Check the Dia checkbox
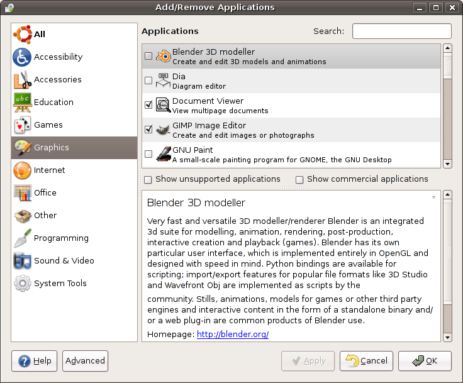 [148, 80]
